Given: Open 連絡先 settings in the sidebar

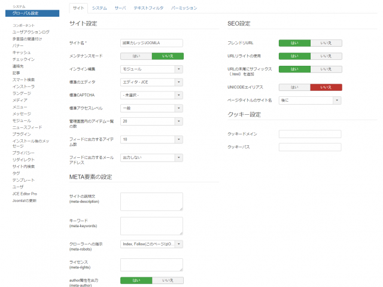Looking at the screenshot, I should click(18, 66).
